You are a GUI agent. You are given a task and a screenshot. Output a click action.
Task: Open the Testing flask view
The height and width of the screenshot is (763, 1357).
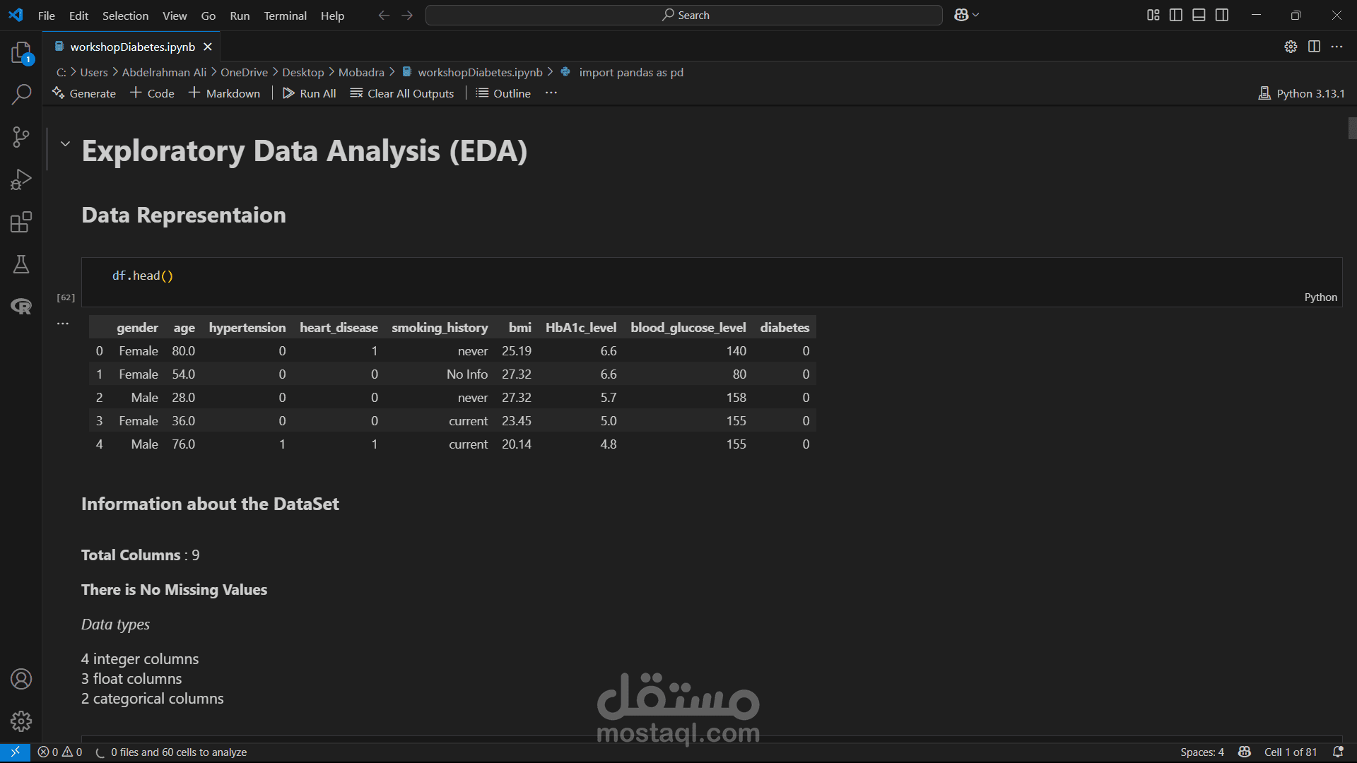(21, 264)
